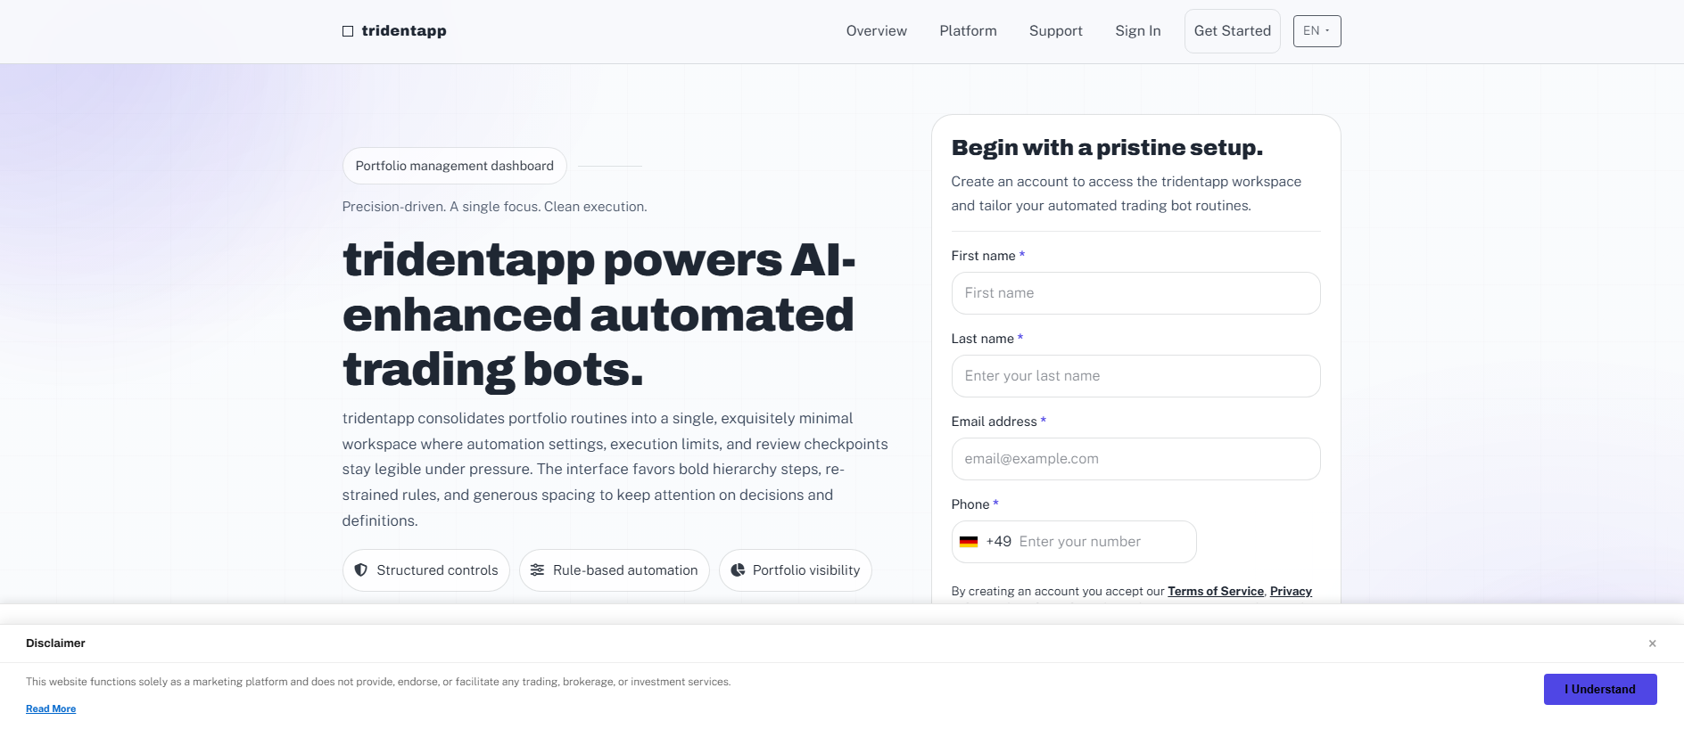Click the Structured controls chip

click(425, 570)
